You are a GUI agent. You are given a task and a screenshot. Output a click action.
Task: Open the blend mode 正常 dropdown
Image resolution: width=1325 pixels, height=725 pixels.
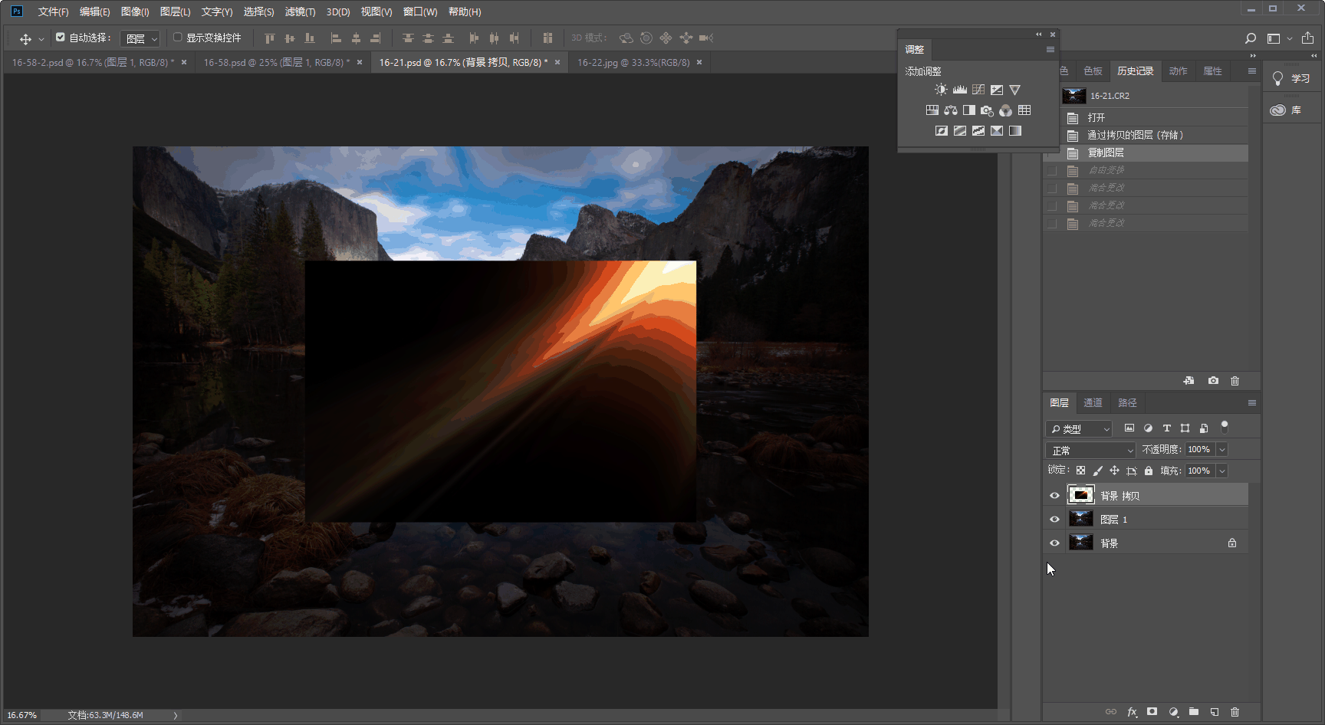point(1090,450)
